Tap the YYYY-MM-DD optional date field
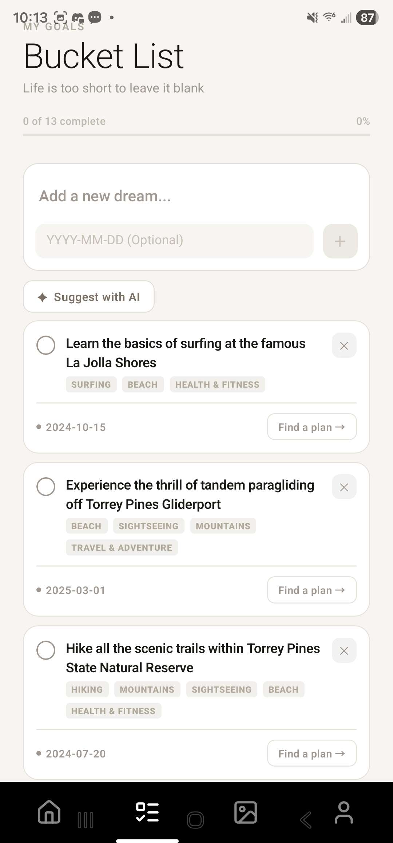This screenshot has height=843, width=393. (174, 241)
